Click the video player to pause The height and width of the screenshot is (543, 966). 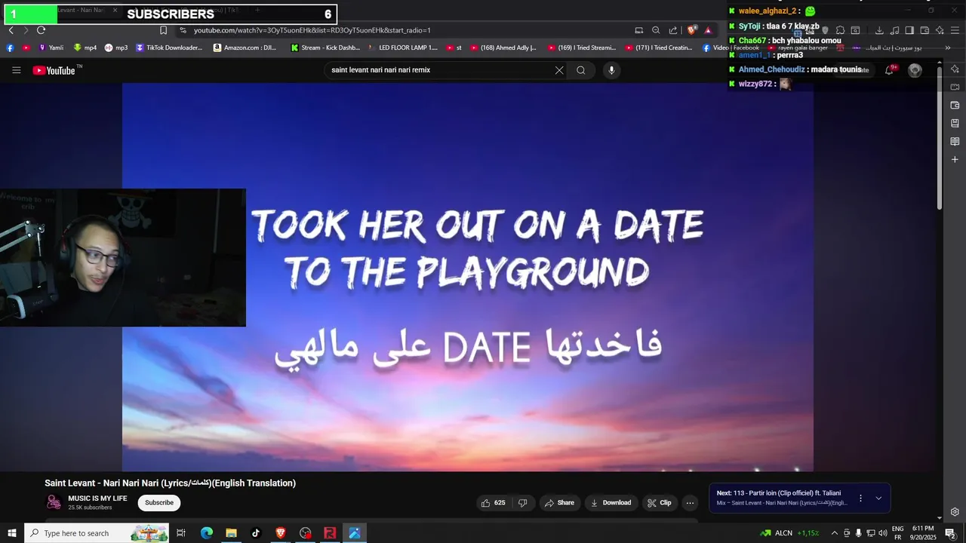point(468,277)
